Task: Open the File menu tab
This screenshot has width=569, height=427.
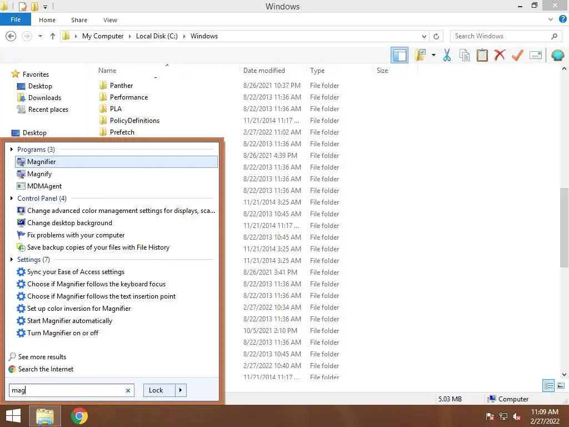Action: [x=15, y=19]
